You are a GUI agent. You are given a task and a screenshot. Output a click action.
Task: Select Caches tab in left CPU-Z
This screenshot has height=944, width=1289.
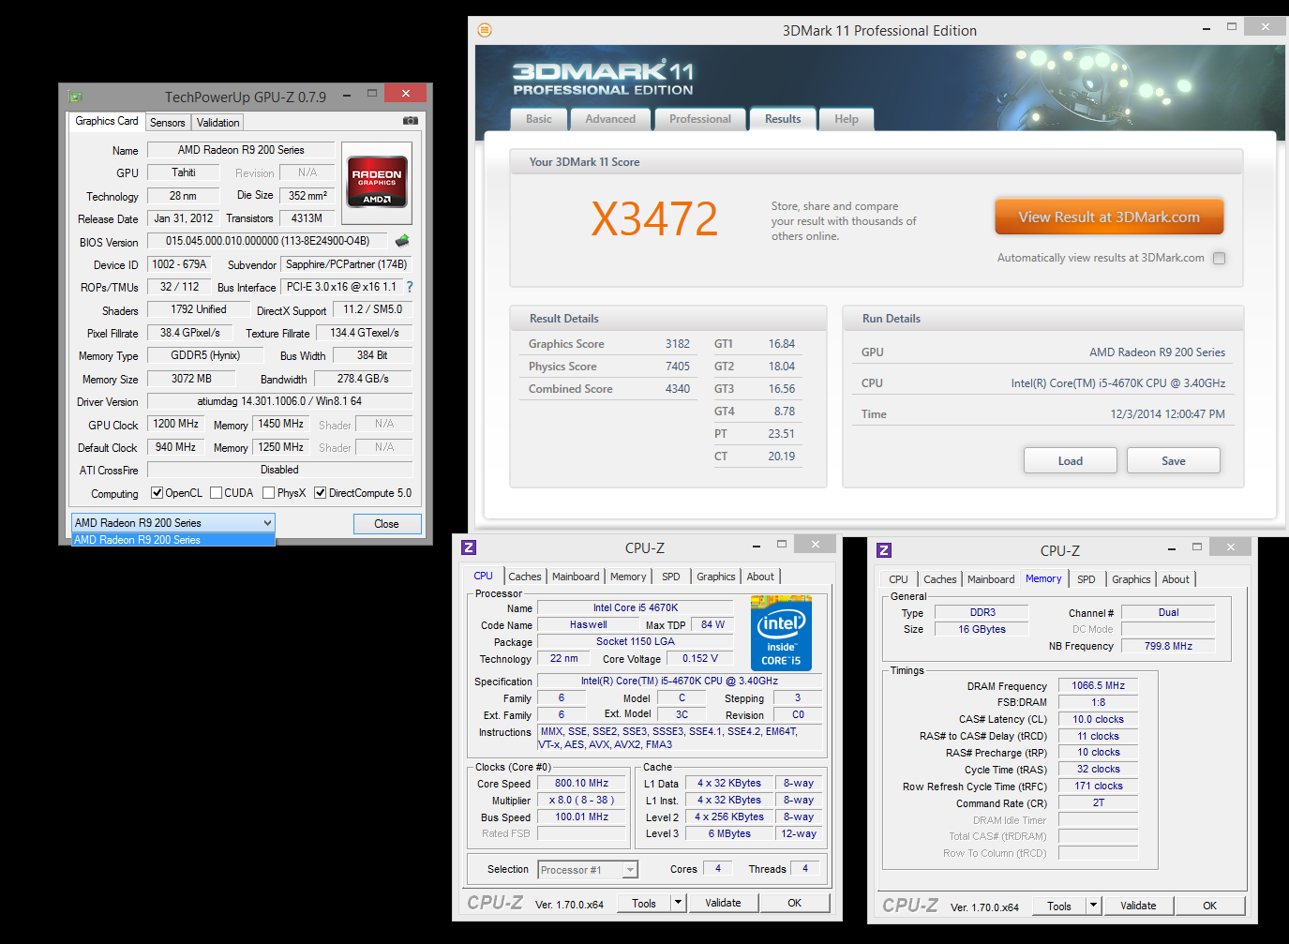[525, 577]
